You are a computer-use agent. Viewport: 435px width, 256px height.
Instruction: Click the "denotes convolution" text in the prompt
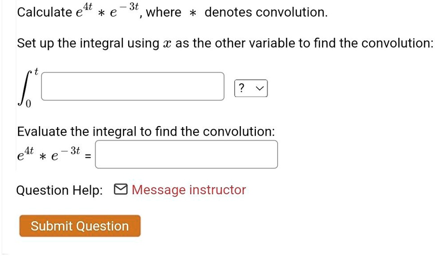(266, 13)
